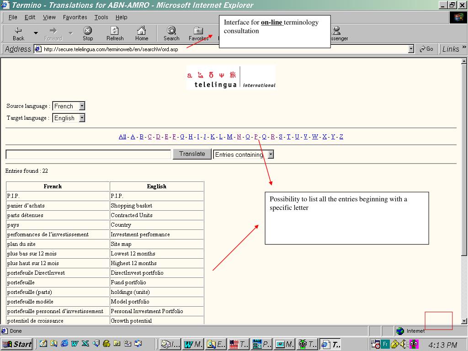Open the Source language dropdown
Image resolution: width=468 pixels, height=351 pixels.
point(69,106)
